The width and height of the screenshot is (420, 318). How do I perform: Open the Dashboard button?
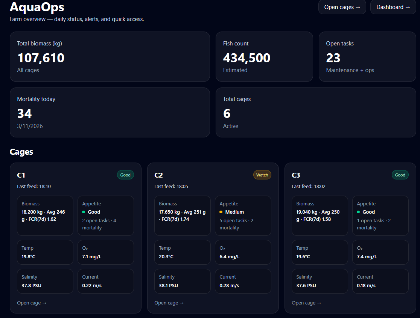coord(393,7)
